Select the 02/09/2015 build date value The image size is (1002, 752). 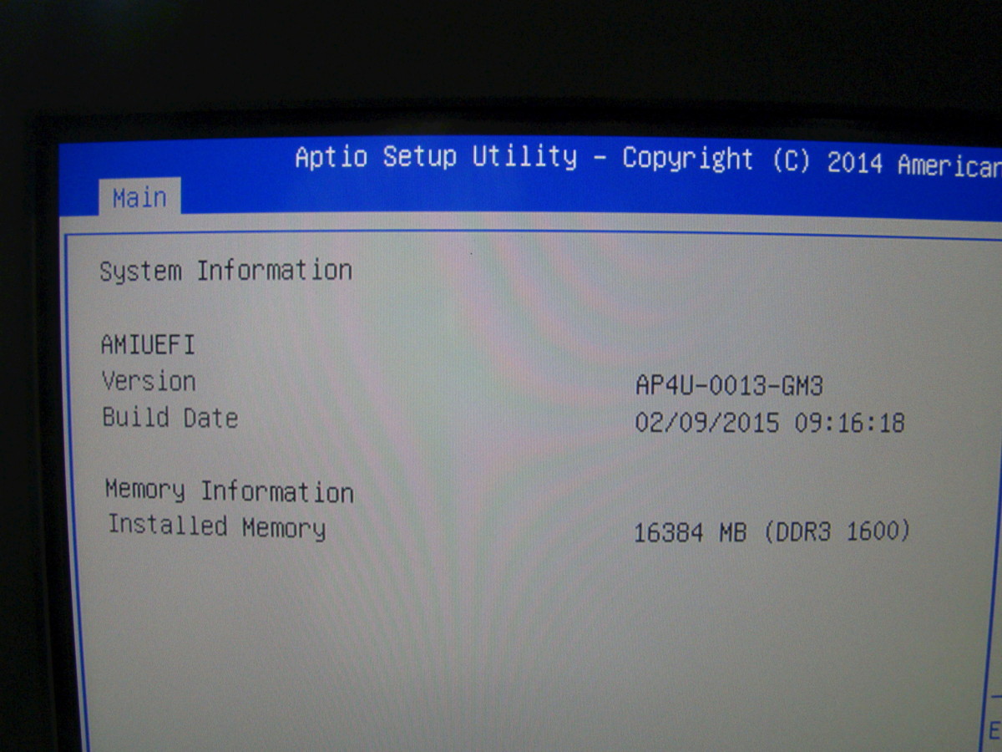coord(706,422)
